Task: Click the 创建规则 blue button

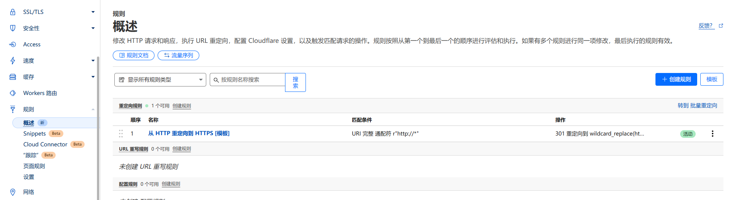Action: 676,79
